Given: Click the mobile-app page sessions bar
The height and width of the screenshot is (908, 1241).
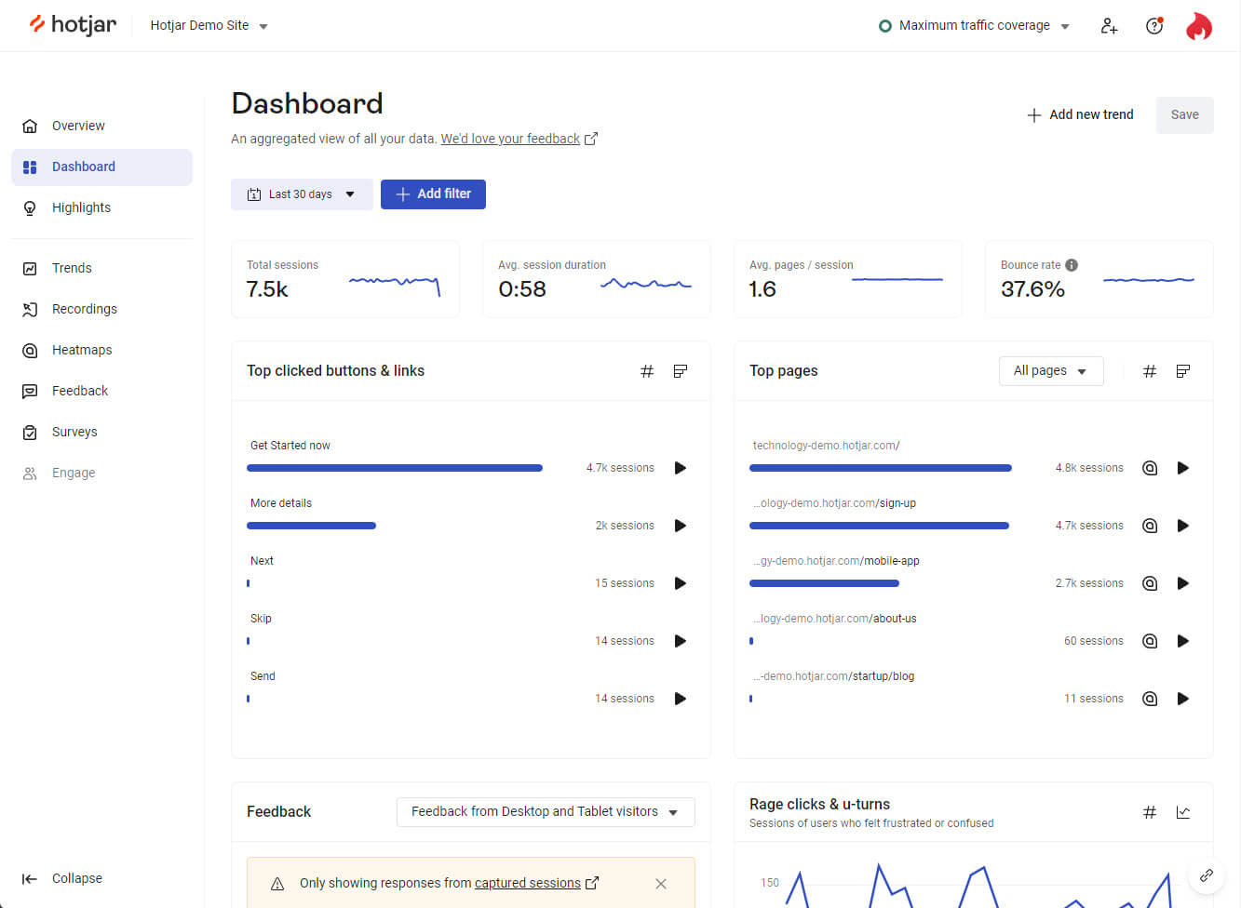Looking at the screenshot, I should pyautogui.click(x=824, y=583).
